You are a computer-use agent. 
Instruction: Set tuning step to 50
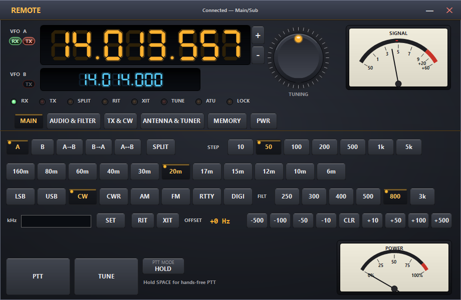[x=269, y=147]
